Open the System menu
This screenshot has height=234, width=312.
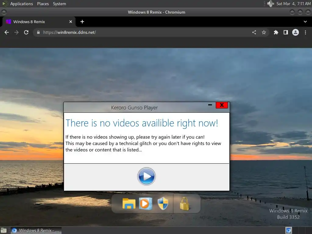(x=59, y=4)
